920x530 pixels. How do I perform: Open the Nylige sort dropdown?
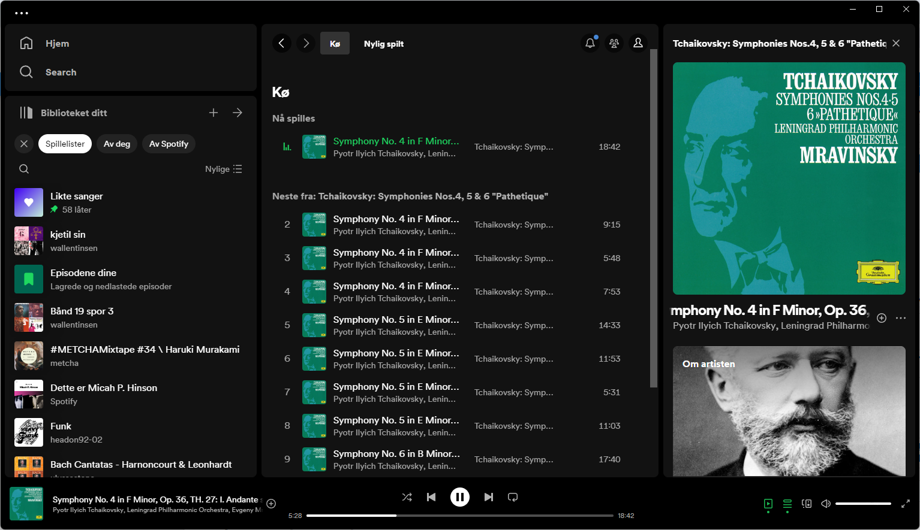[224, 169]
